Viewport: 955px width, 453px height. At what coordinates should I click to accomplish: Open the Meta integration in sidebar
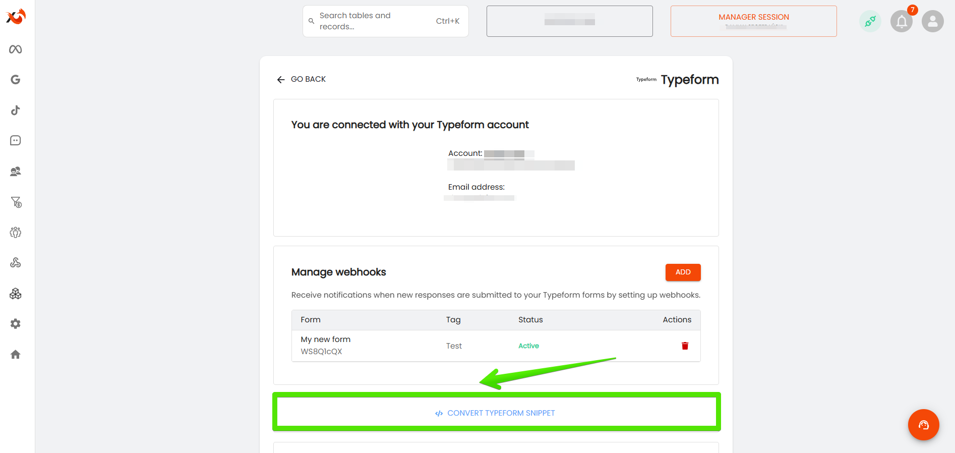(16, 49)
